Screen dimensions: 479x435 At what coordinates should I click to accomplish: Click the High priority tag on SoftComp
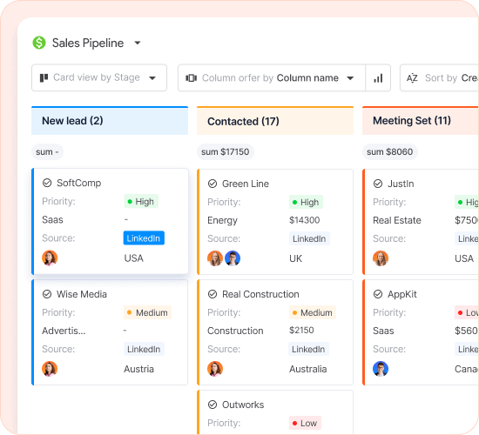[x=141, y=202]
